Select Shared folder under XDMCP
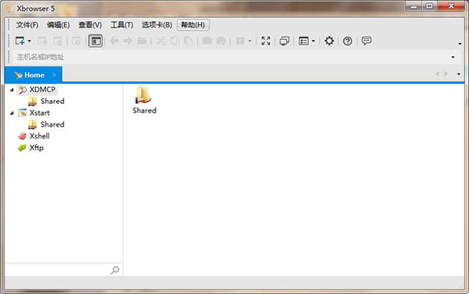The height and width of the screenshot is (294, 469). [x=52, y=101]
